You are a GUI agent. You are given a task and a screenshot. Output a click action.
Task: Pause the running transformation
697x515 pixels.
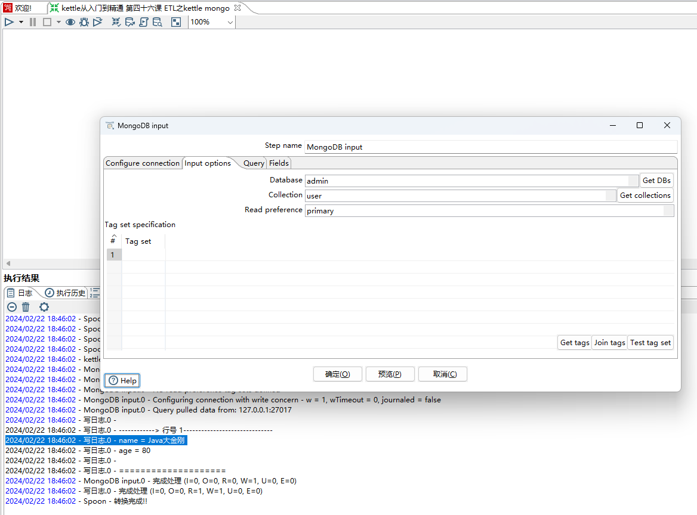32,22
